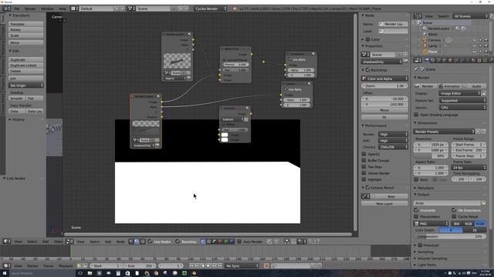This screenshot has height=277, width=494.
Task: Click the Compression 15% slider
Action: click(x=450, y=236)
